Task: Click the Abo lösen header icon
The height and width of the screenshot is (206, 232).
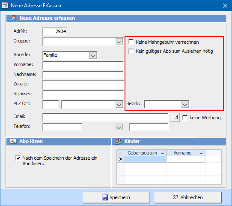Action: coord(13,141)
